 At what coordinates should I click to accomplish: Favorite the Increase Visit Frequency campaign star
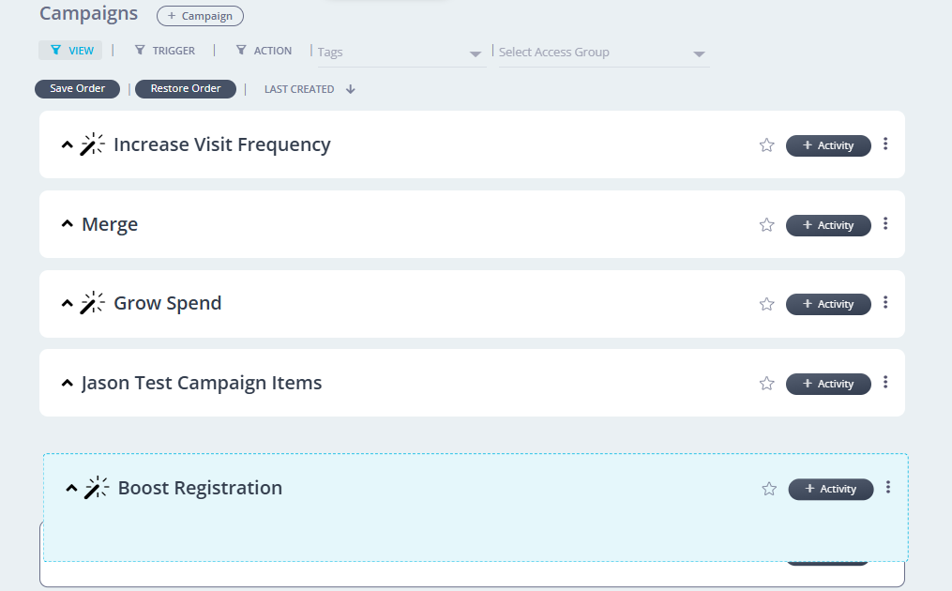(x=766, y=145)
